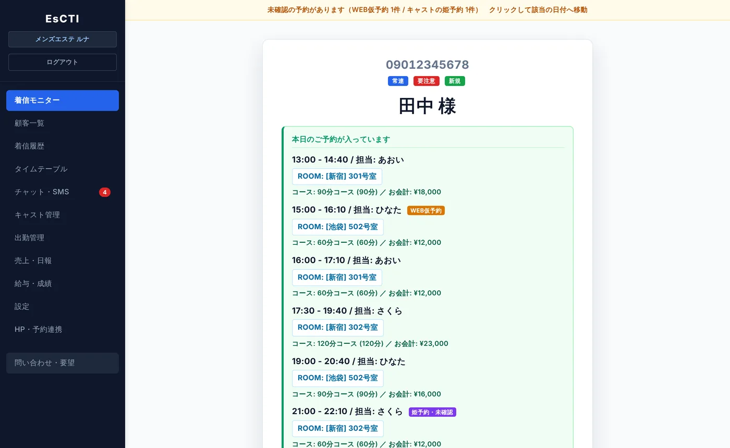Click the customer name 田中 様

[428, 106]
